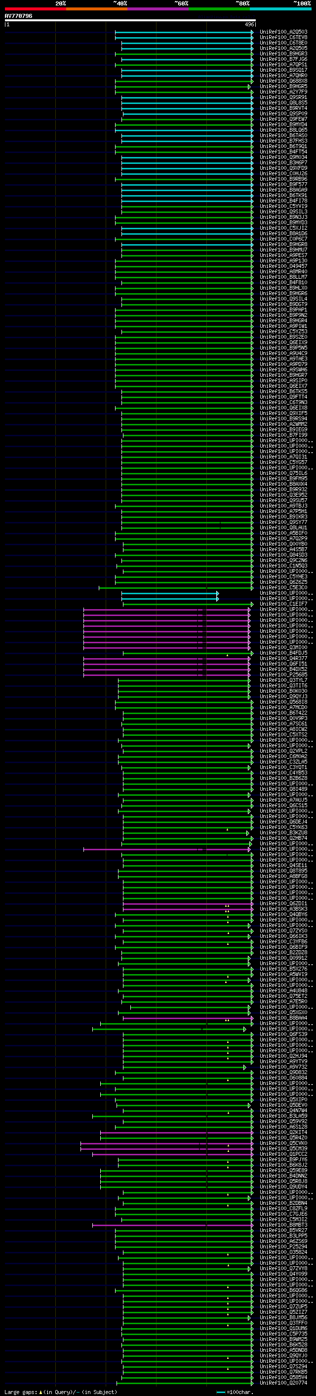Select the UniRef100_Q9FEW7 label
The height and width of the screenshot is (1396, 316).
pos(283,119)
